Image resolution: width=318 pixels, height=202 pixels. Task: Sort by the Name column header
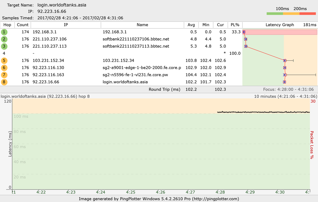142,25
